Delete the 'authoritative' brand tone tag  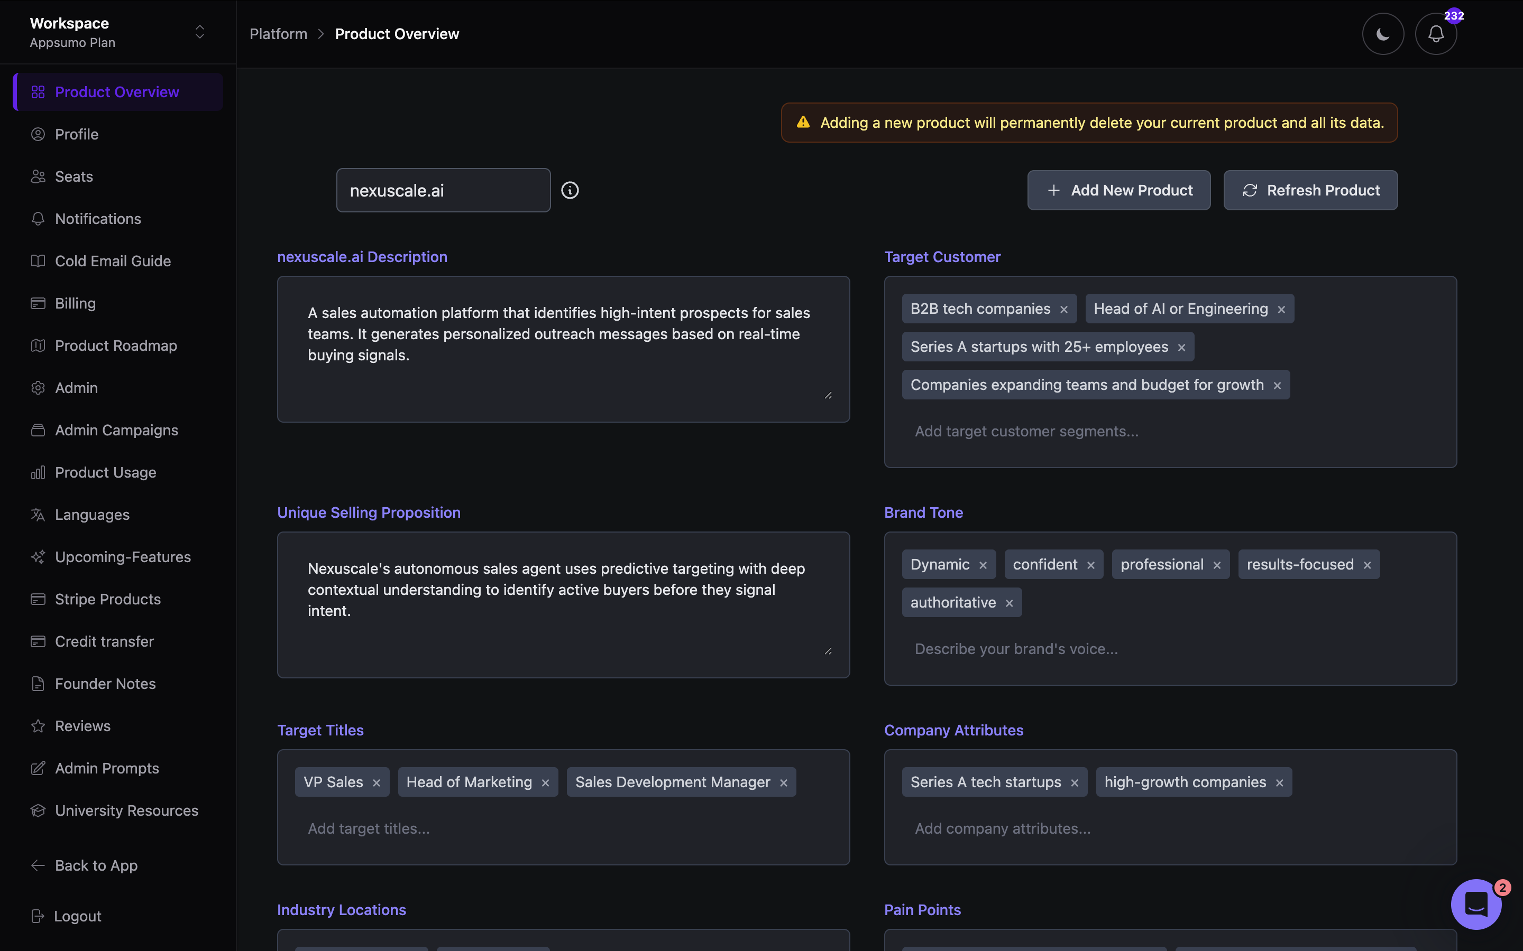click(x=1010, y=603)
